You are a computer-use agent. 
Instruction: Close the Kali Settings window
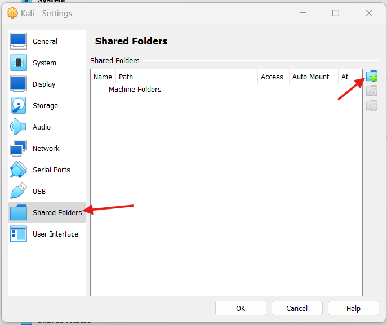[369, 13]
